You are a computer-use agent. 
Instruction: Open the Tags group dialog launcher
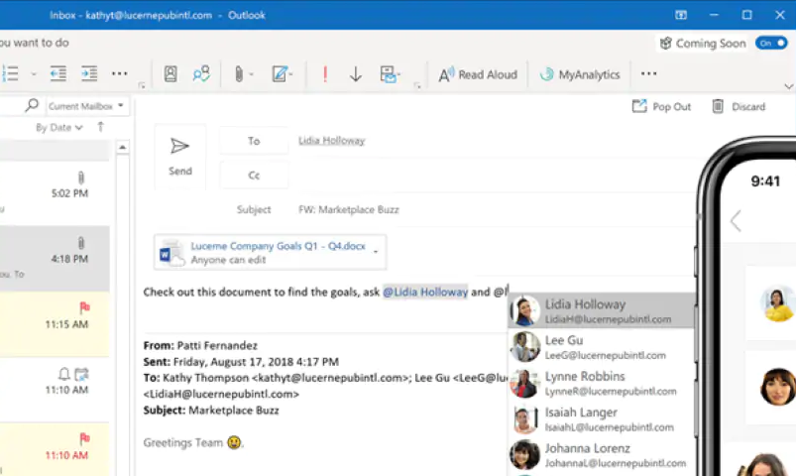417,86
